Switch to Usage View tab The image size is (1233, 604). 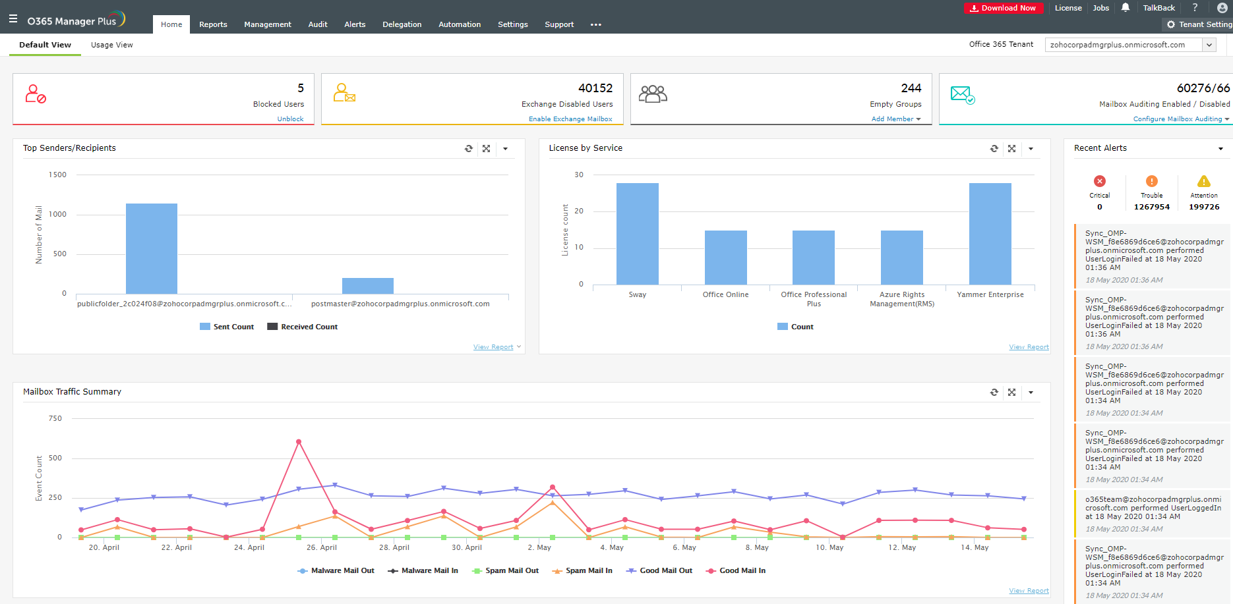tap(111, 45)
